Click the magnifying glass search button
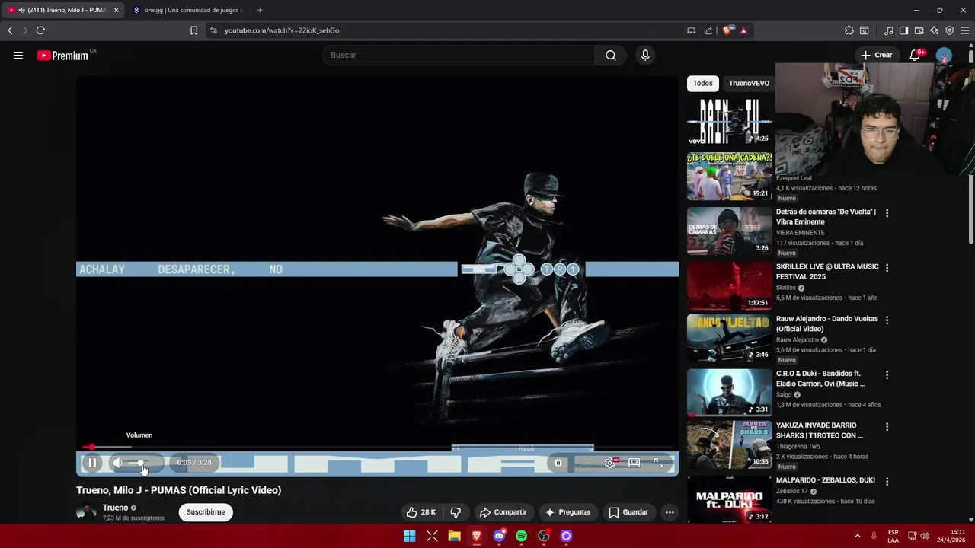Image resolution: width=975 pixels, height=548 pixels. coord(611,55)
